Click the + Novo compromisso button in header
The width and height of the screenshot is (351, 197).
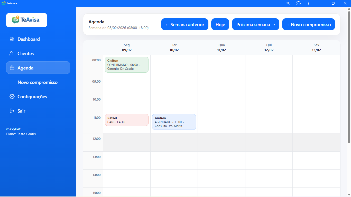pyautogui.click(x=309, y=24)
